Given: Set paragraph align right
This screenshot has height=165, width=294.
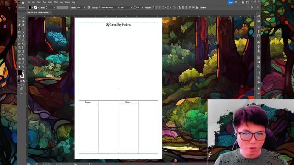Looking at the screenshot, I should [x=159, y=8].
